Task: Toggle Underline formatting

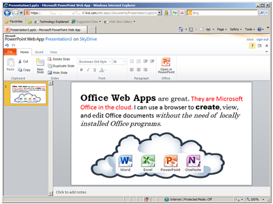Action: coord(95,70)
